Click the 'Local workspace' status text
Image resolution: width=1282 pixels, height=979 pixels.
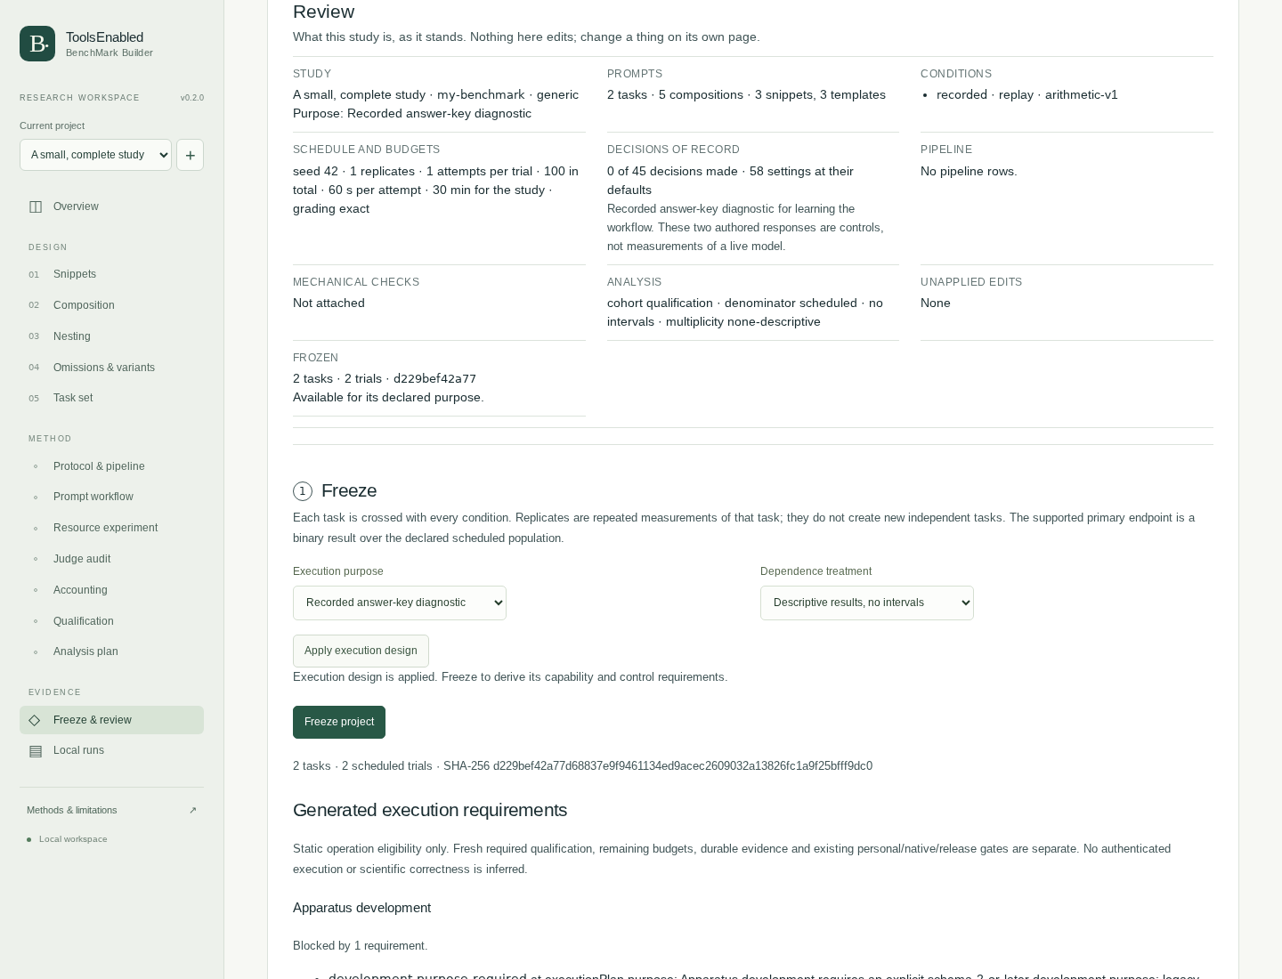click(x=73, y=839)
